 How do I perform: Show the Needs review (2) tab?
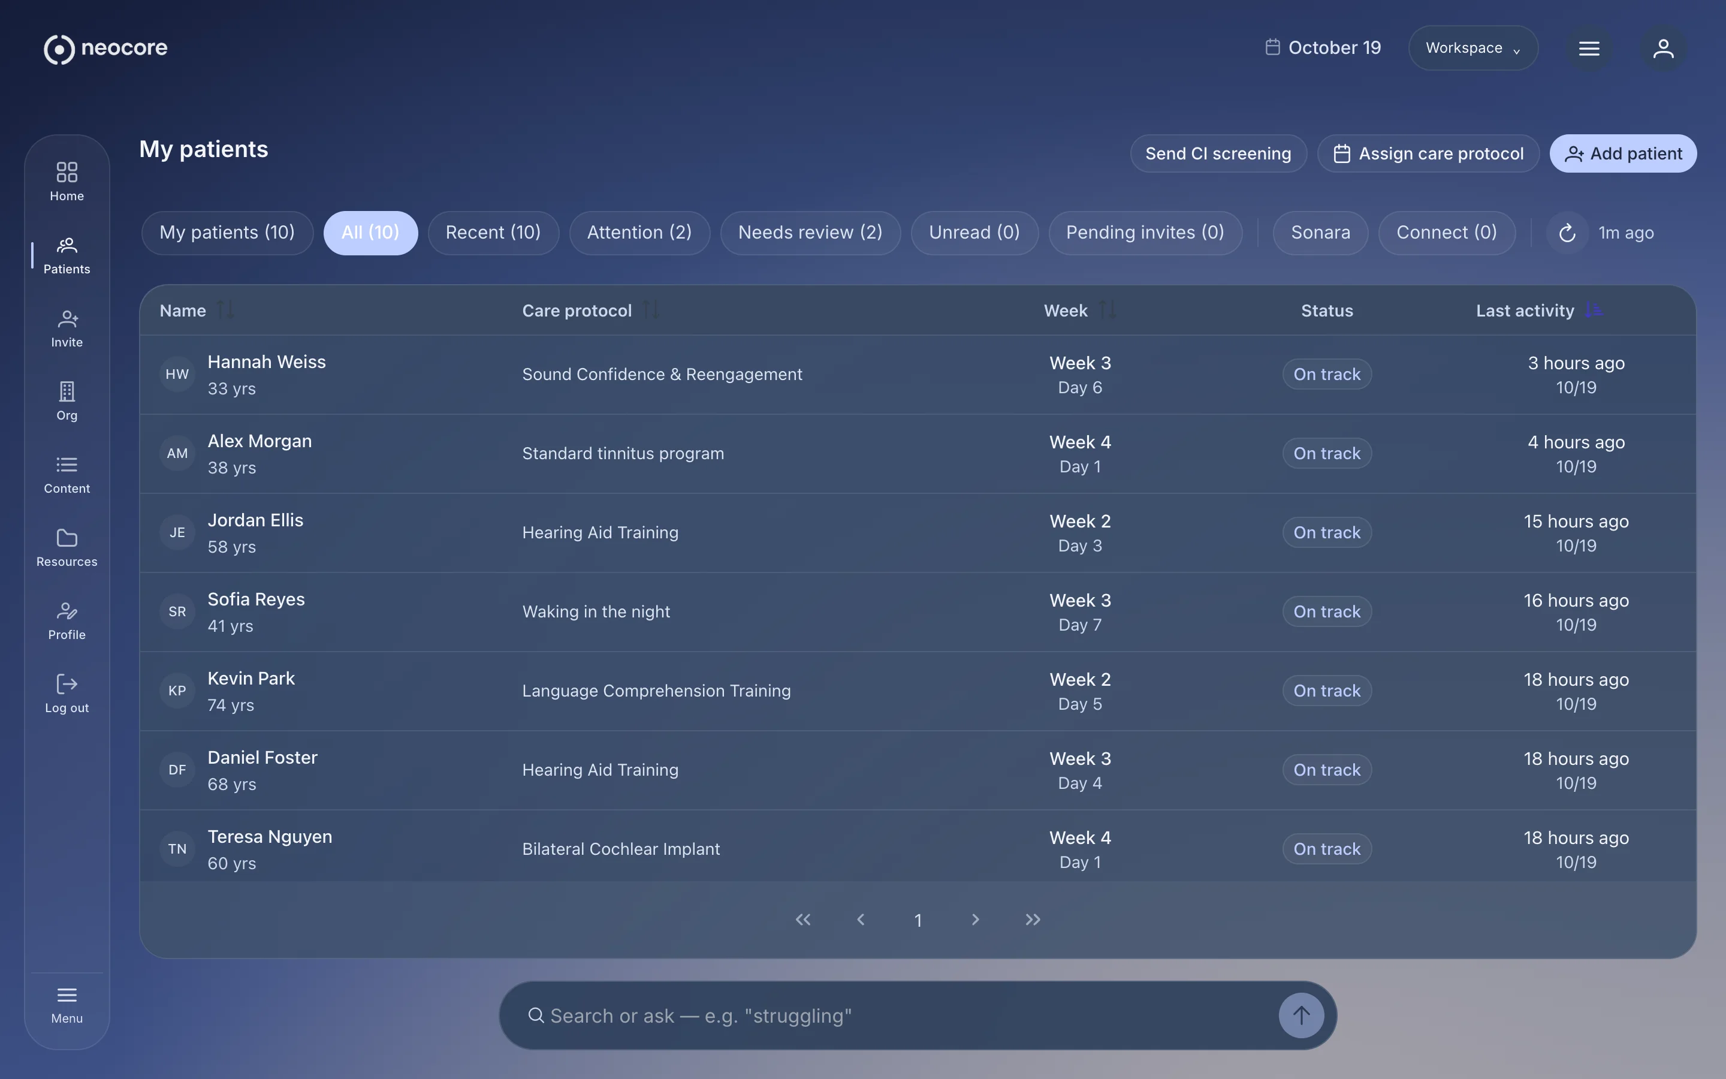point(810,233)
